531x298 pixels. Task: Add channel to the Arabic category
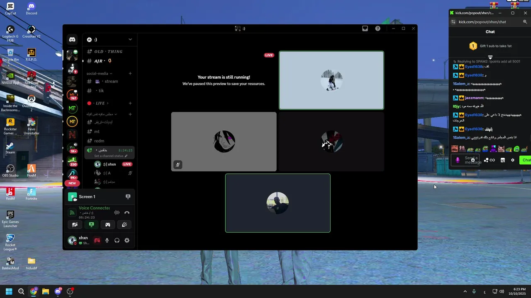(130, 114)
